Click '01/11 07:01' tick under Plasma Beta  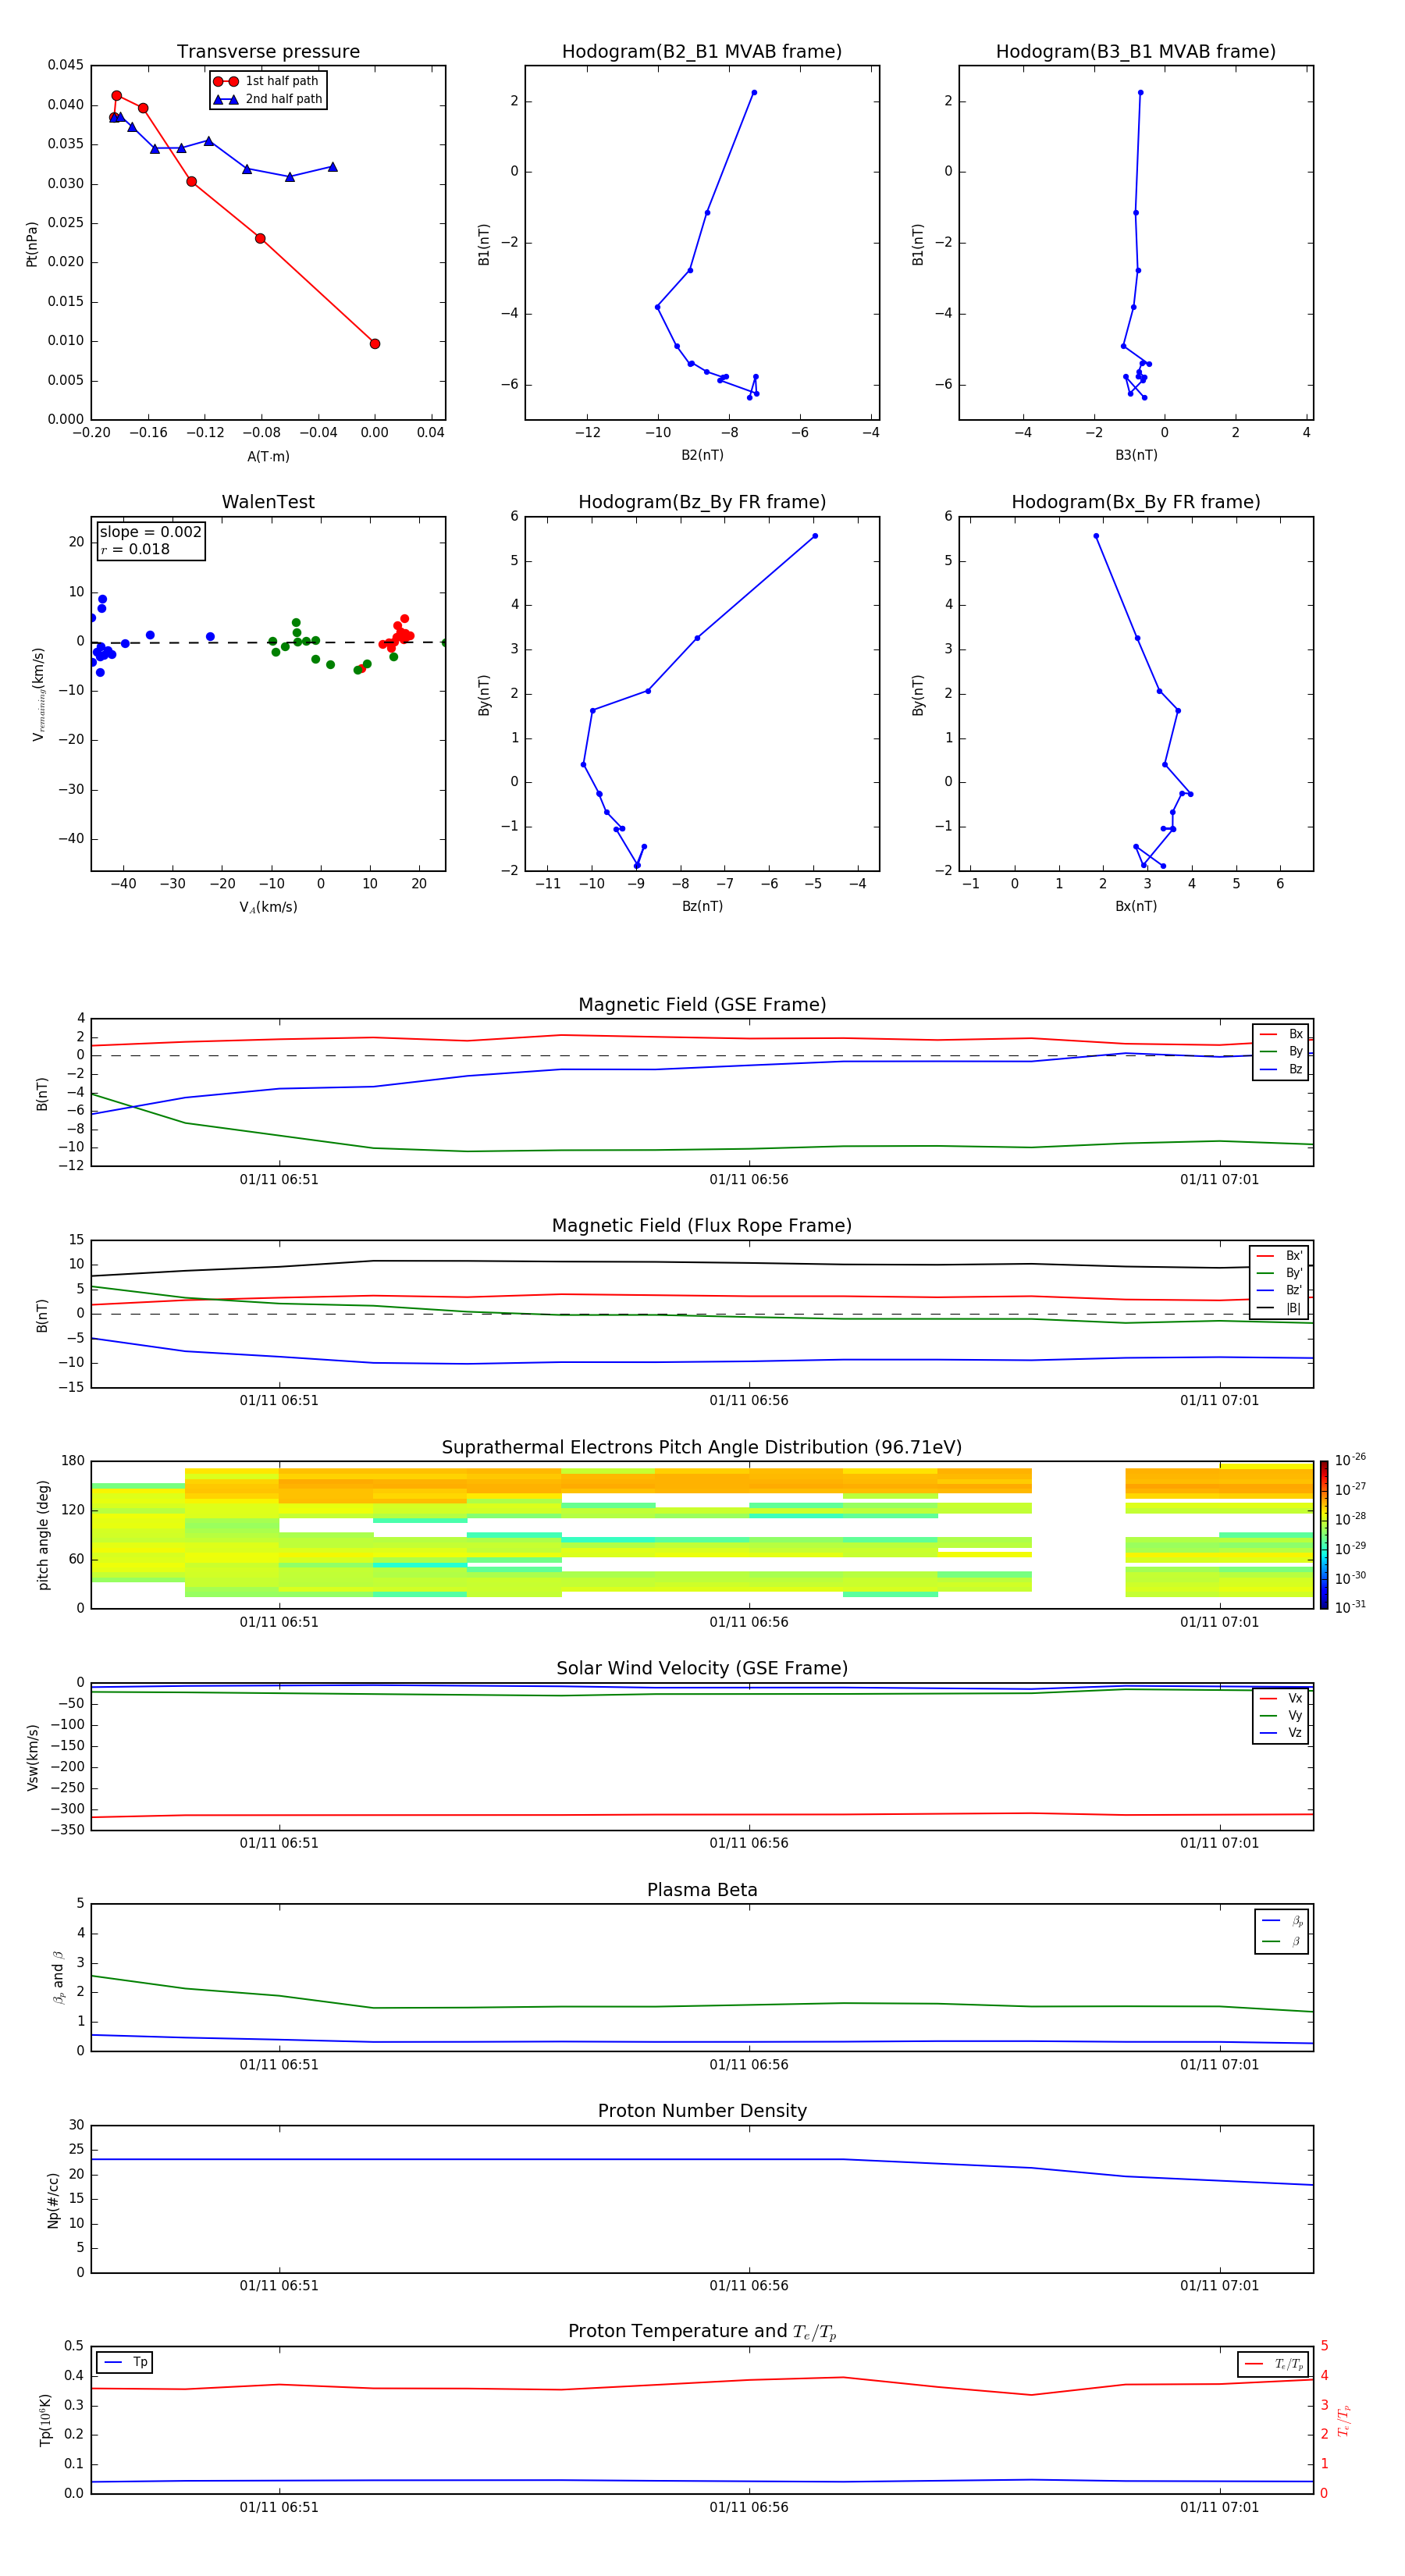click(x=1219, y=2064)
